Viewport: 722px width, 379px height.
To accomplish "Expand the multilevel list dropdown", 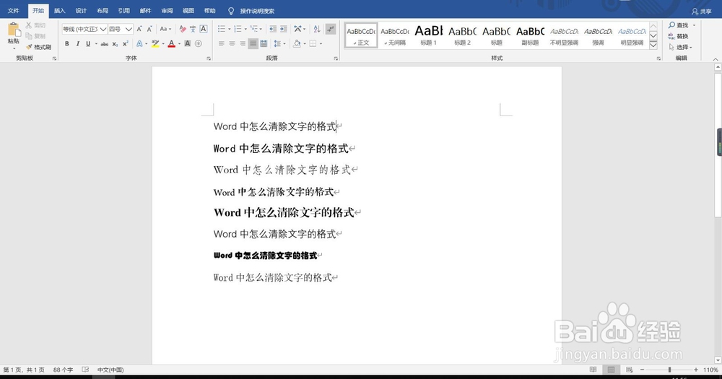I will pyautogui.click(x=261, y=29).
